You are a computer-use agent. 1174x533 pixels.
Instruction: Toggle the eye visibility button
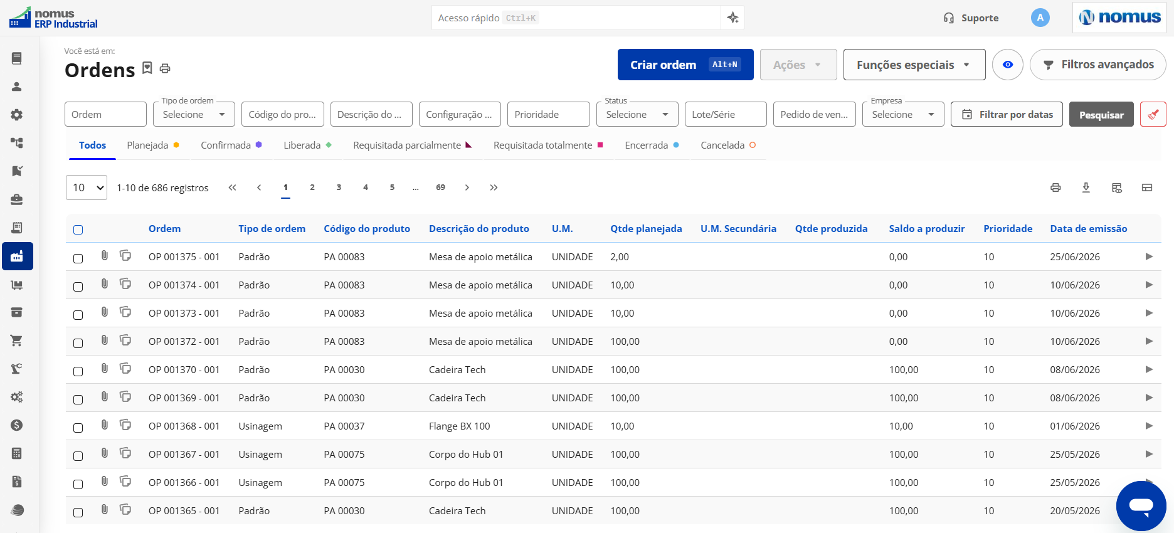click(x=1008, y=65)
